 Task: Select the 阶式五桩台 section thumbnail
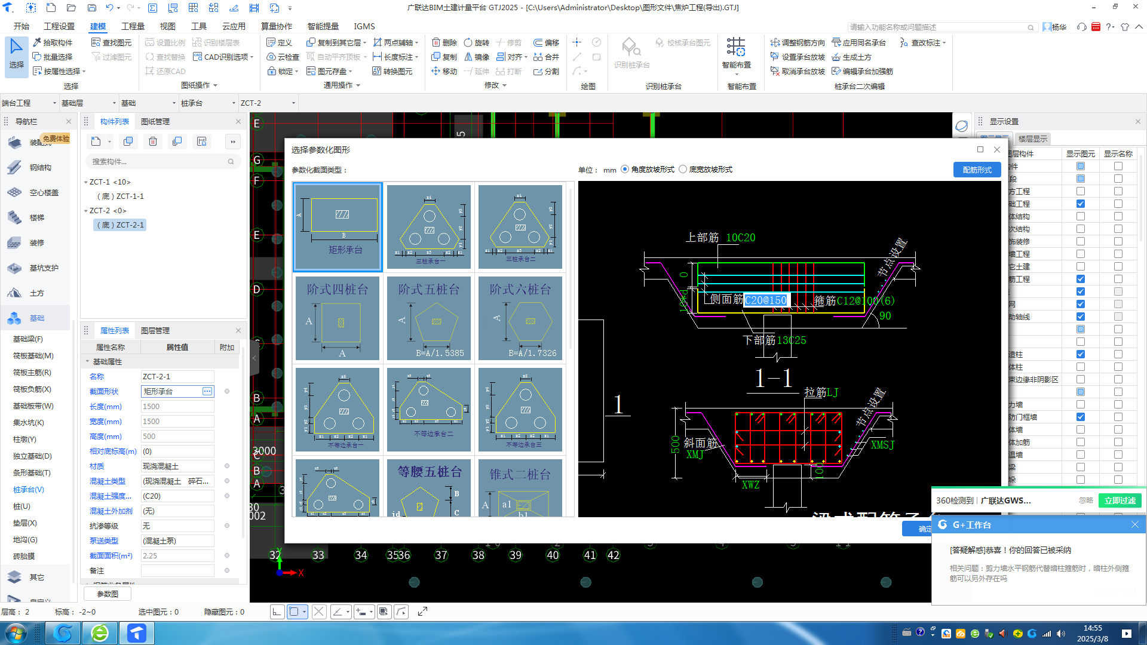click(429, 318)
